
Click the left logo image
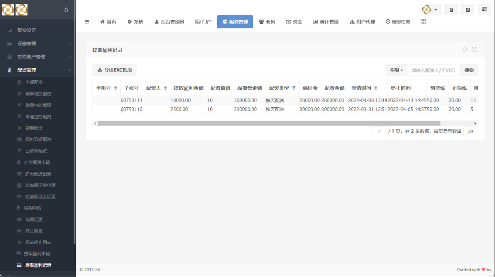tap(8, 10)
